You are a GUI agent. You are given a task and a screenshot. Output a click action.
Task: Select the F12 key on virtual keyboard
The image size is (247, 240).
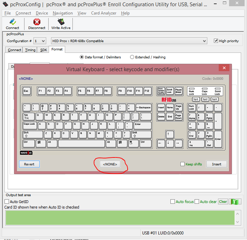(148, 91)
